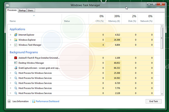
Task: Click the scrollbar down arrow
Action: [x=162, y=94]
